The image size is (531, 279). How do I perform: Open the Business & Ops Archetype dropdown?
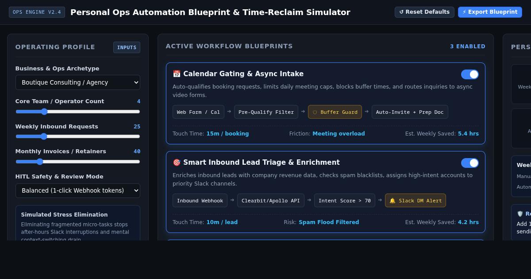[78, 82]
